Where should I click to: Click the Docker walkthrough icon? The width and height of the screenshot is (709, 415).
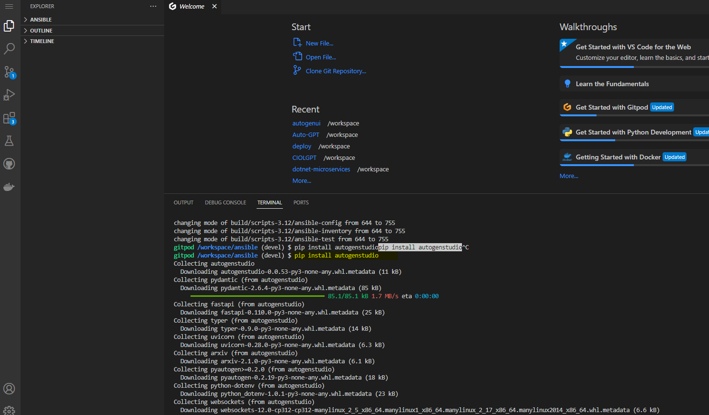[567, 157]
